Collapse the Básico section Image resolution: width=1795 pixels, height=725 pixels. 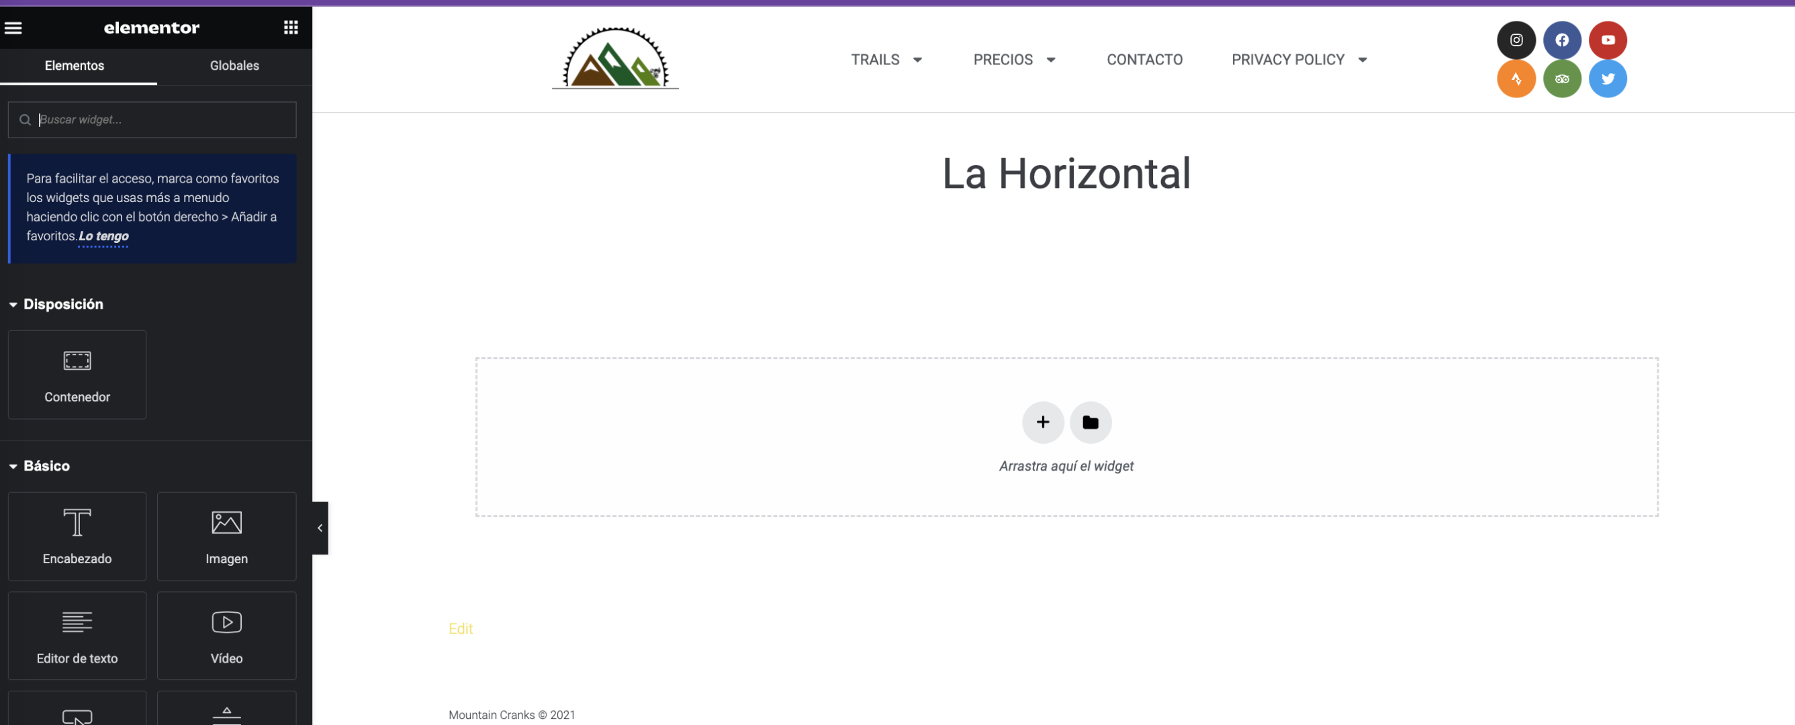pyautogui.click(x=40, y=466)
